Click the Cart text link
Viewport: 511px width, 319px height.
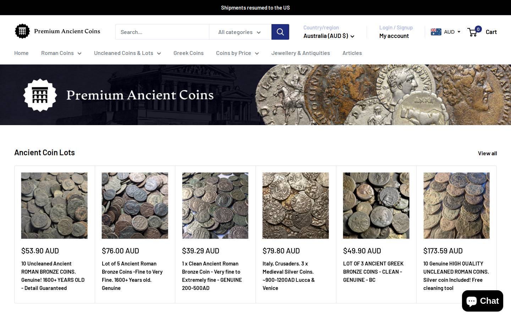coord(491,32)
